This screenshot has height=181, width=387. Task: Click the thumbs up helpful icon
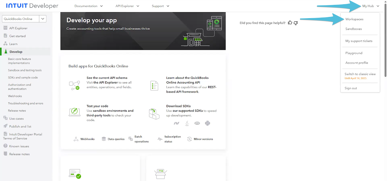click(x=290, y=23)
